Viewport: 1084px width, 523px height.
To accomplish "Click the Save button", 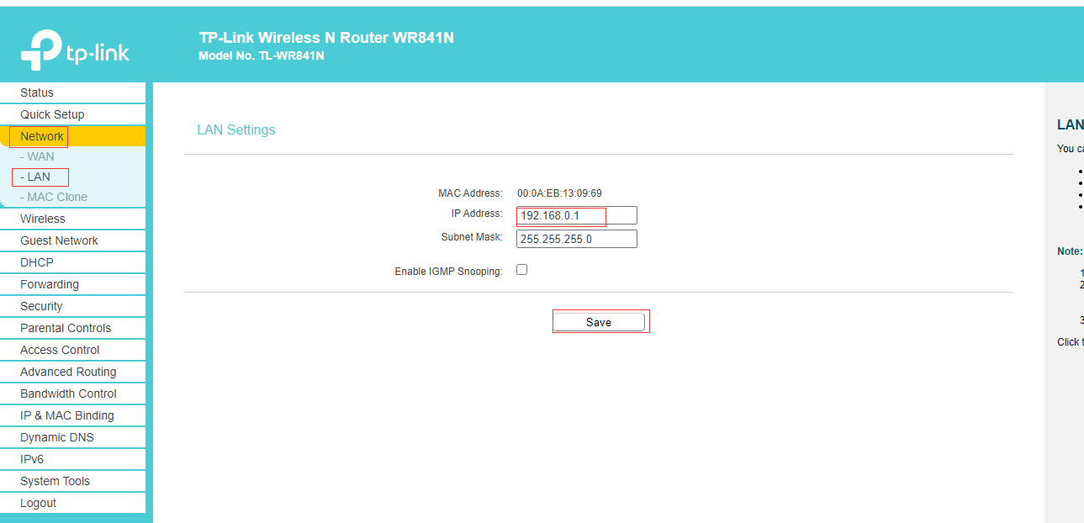I will point(599,322).
